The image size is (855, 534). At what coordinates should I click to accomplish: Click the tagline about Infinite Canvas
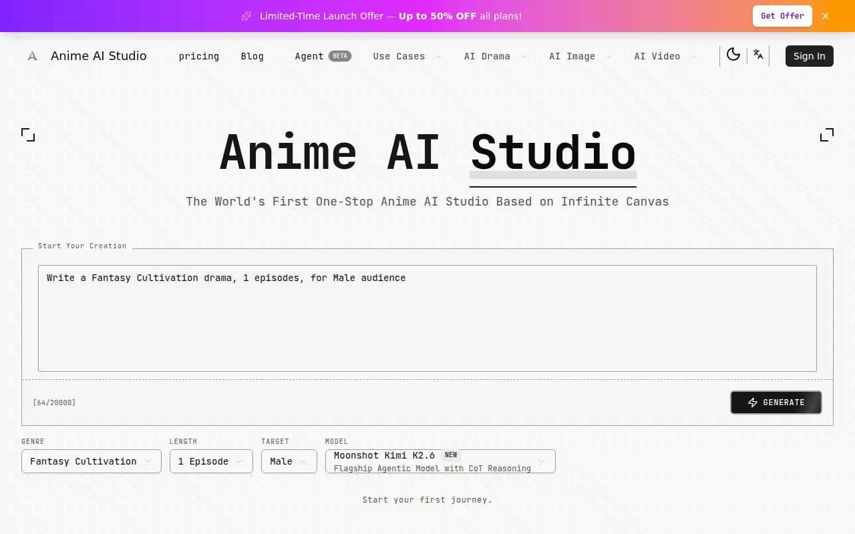427,202
